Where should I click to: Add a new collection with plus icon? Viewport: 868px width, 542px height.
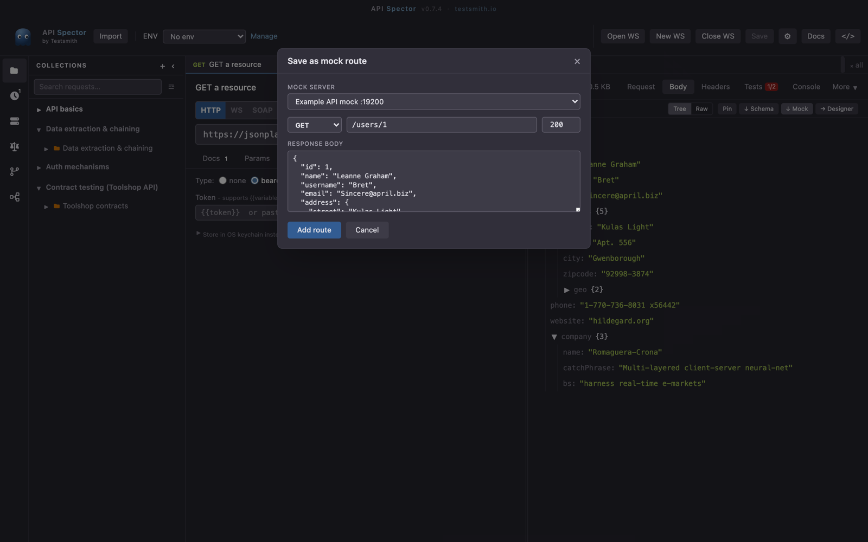[162, 66]
